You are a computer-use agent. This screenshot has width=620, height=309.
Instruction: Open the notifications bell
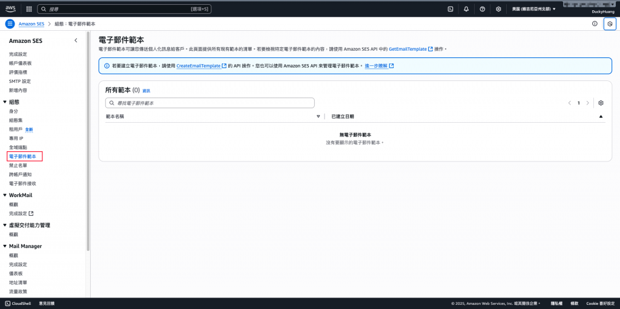466,8
